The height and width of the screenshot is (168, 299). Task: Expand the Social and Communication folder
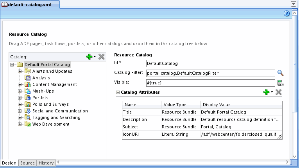click(20, 111)
